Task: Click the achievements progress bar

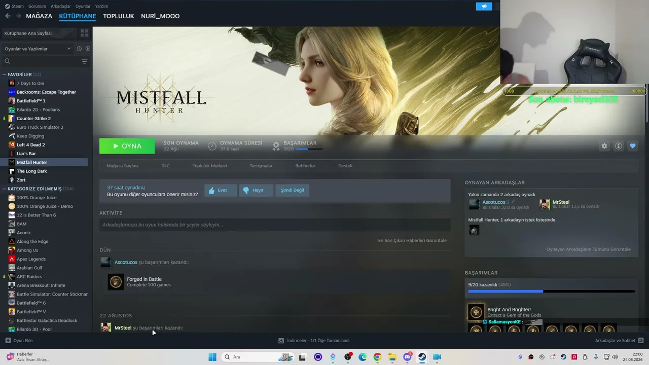Action: point(551,291)
